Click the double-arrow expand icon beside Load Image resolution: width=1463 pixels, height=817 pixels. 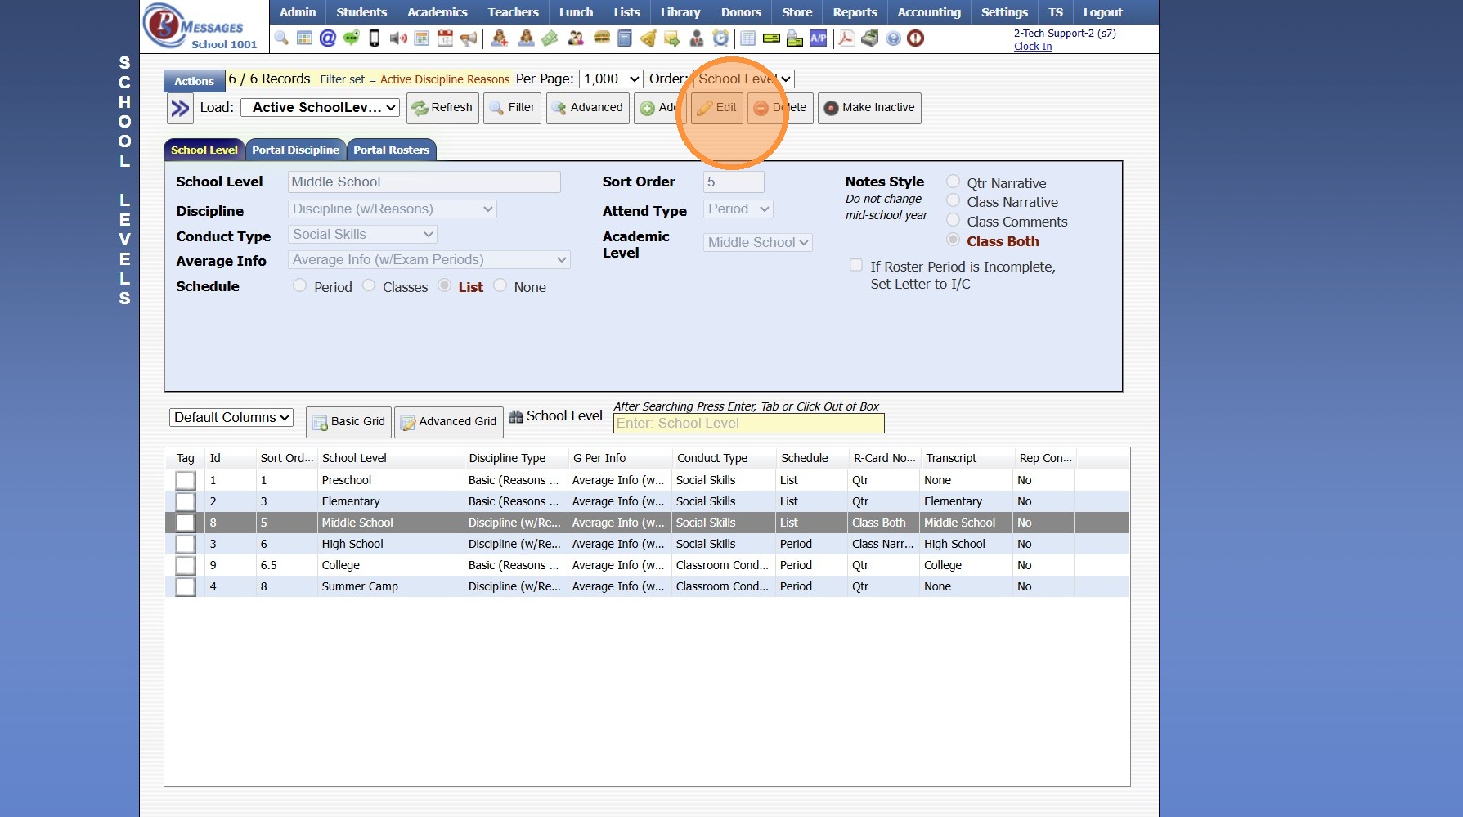pos(180,108)
